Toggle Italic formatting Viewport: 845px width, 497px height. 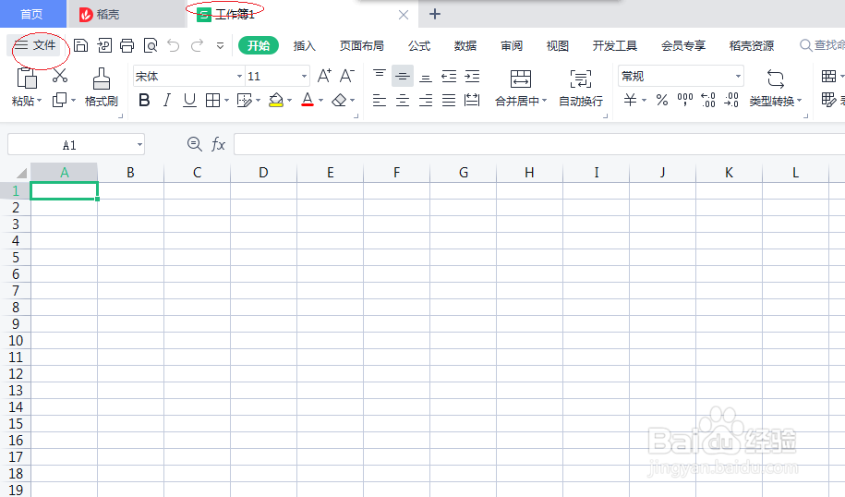click(x=167, y=101)
